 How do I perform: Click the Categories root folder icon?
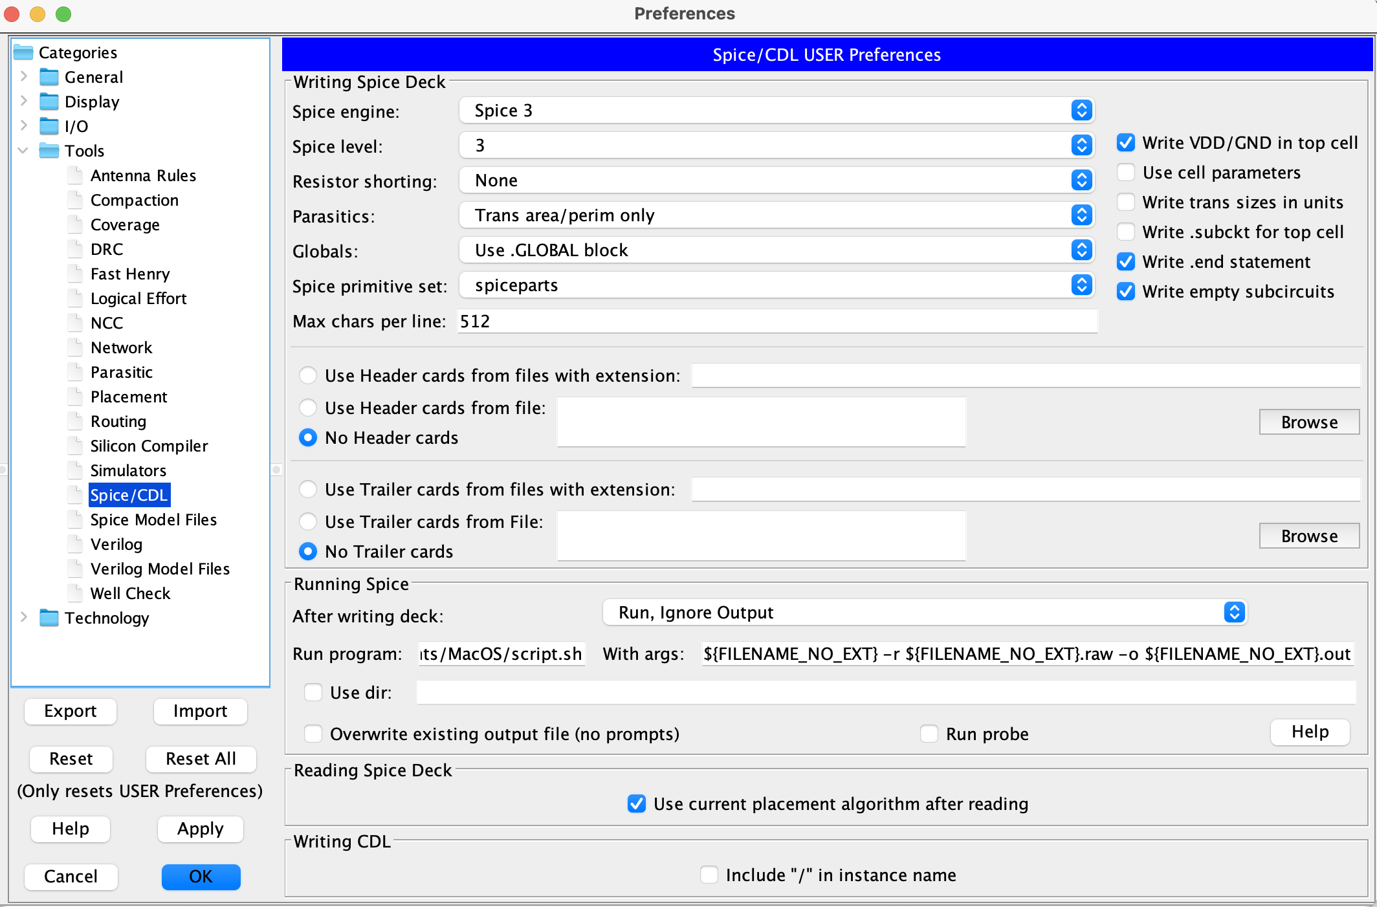pos(23,52)
